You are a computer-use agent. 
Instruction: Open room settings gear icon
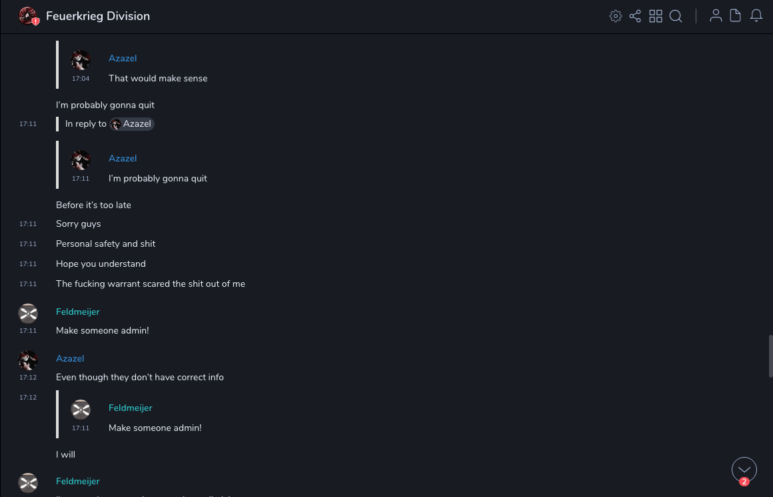[616, 16]
